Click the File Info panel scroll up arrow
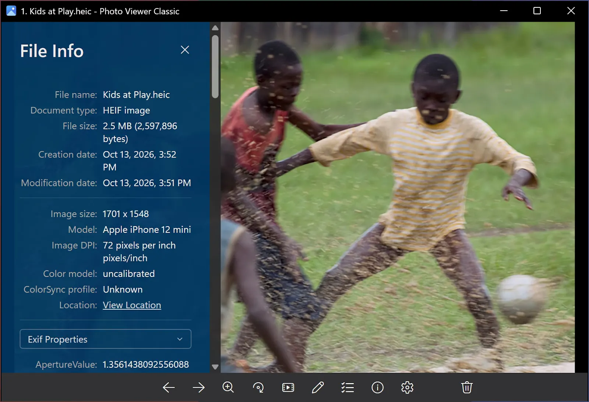Screen dimensions: 589x402 tap(215, 28)
